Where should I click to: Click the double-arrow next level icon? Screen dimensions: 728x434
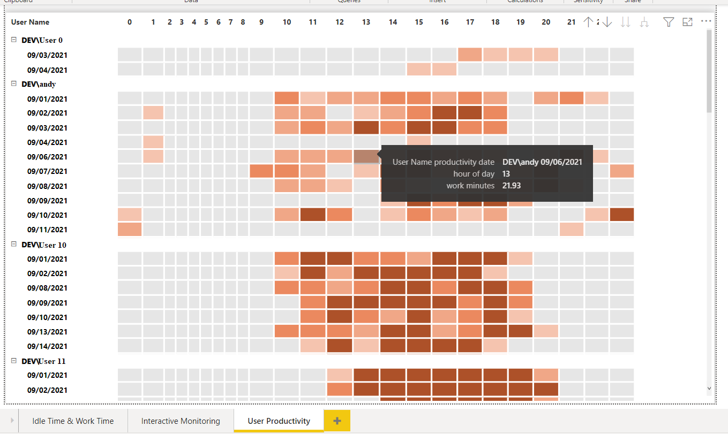[625, 22]
